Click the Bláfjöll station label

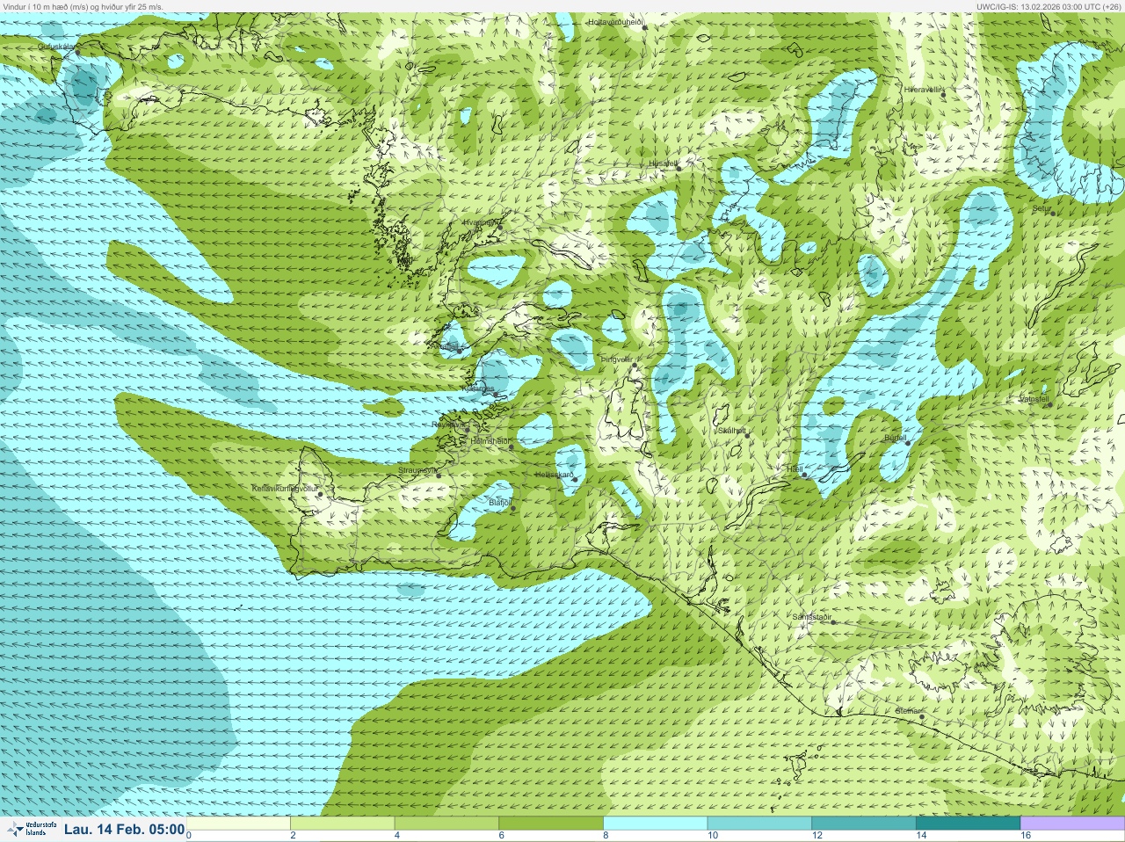(x=500, y=502)
